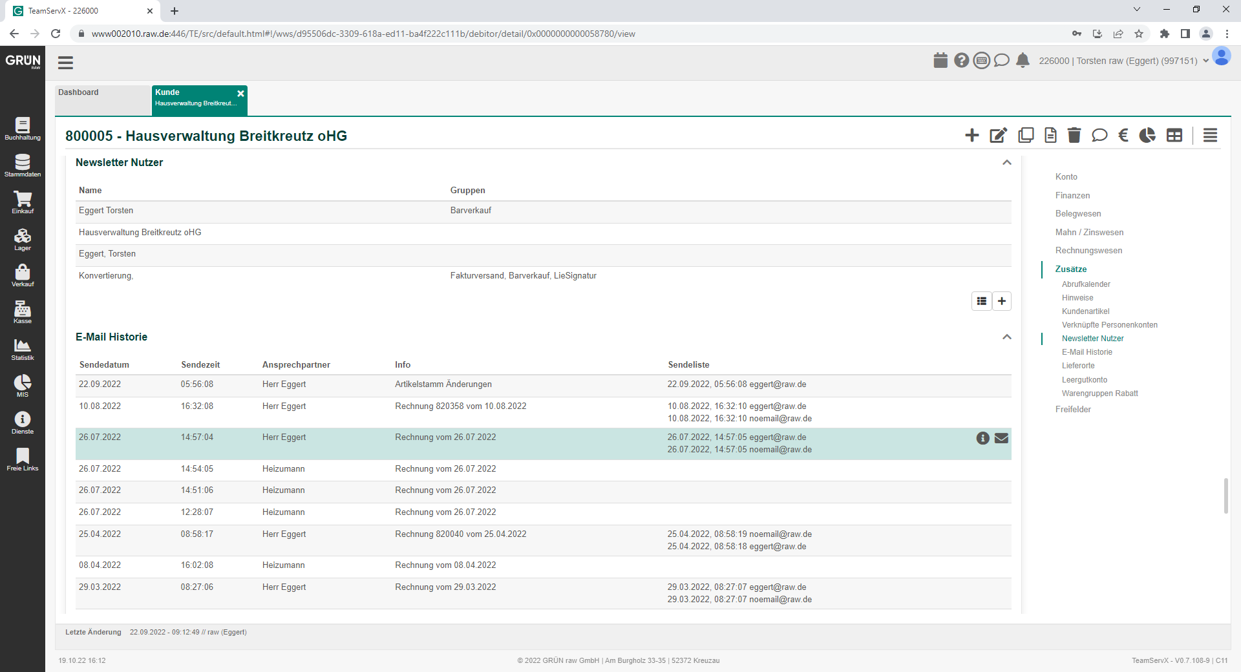Open the Lager module in sidebar
The height and width of the screenshot is (672, 1241).
click(x=23, y=239)
